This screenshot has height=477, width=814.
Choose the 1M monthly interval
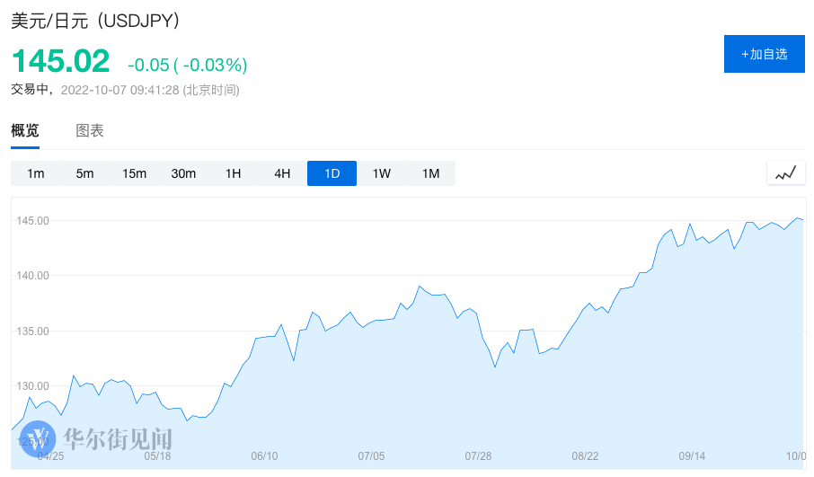coord(430,173)
